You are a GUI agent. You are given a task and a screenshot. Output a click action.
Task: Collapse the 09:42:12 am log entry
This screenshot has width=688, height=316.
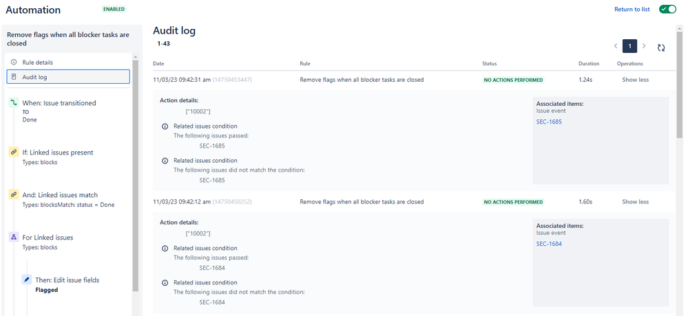[635, 202]
